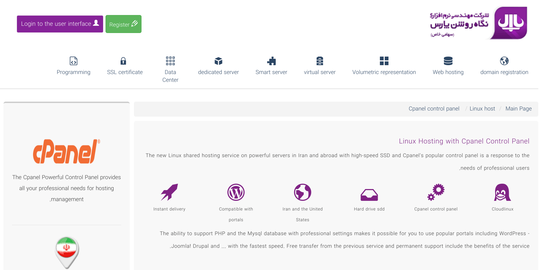Click the Hard drive sdd label
The height and width of the screenshot is (270, 549).
tap(369, 209)
